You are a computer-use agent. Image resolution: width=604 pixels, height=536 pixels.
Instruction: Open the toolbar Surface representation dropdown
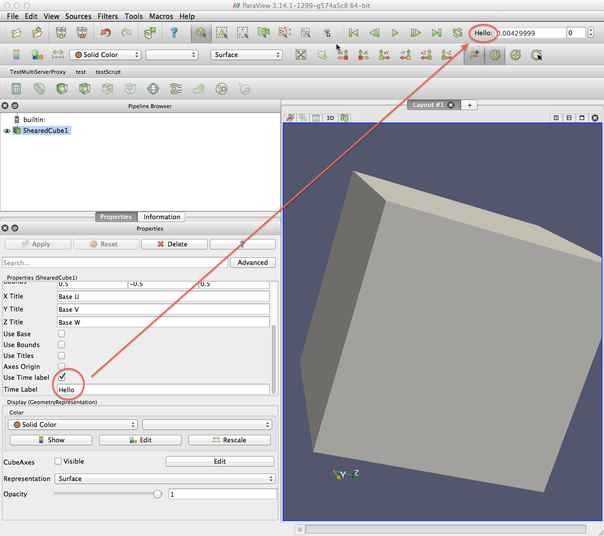(246, 55)
